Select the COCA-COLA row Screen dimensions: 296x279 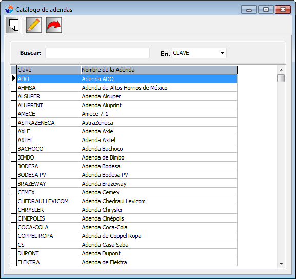coord(127,227)
